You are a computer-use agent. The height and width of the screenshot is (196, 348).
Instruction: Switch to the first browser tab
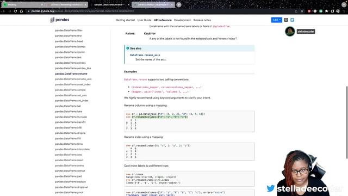click(x=23, y=5)
